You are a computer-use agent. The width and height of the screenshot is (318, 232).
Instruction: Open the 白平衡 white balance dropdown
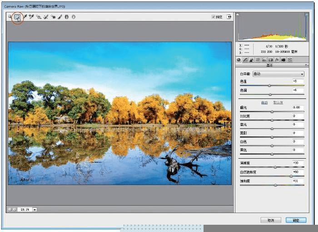click(x=278, y=74)
